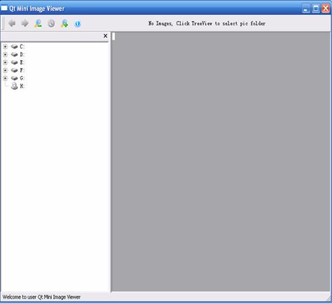Expand the D: drive node
The height and width of the screenshot is (304, 332).
[5, 55]
